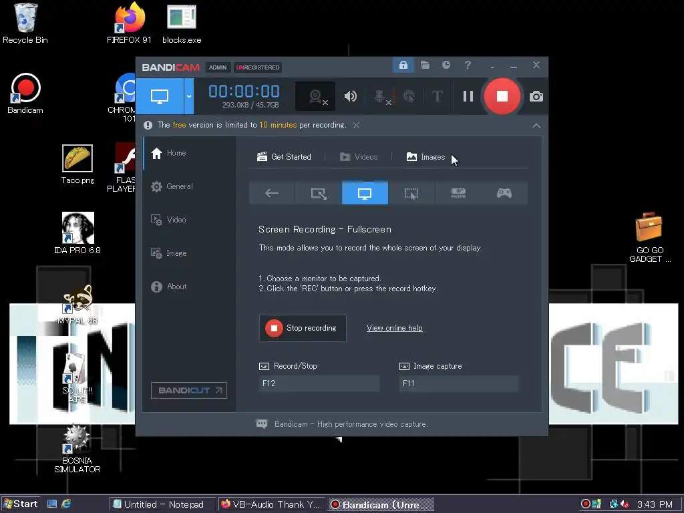Select the blocks.exe desktop icon

(182, 23)
